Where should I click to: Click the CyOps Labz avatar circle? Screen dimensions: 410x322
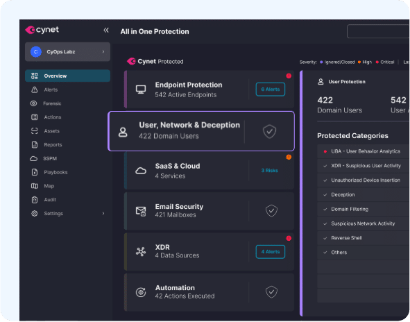(36, 52)
